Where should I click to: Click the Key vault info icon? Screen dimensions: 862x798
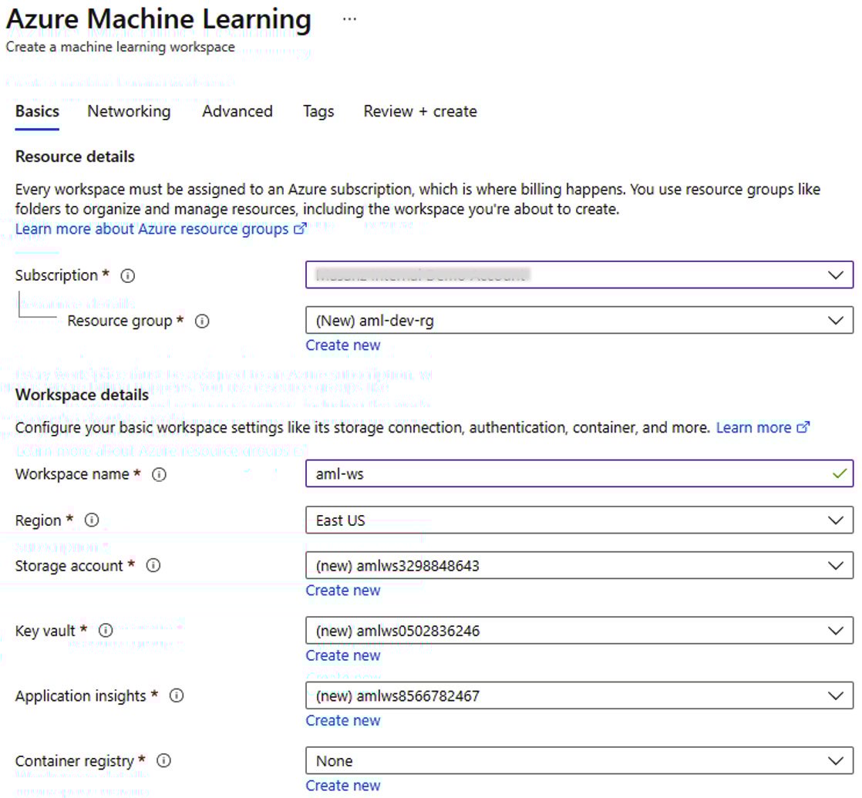[106, 631]
